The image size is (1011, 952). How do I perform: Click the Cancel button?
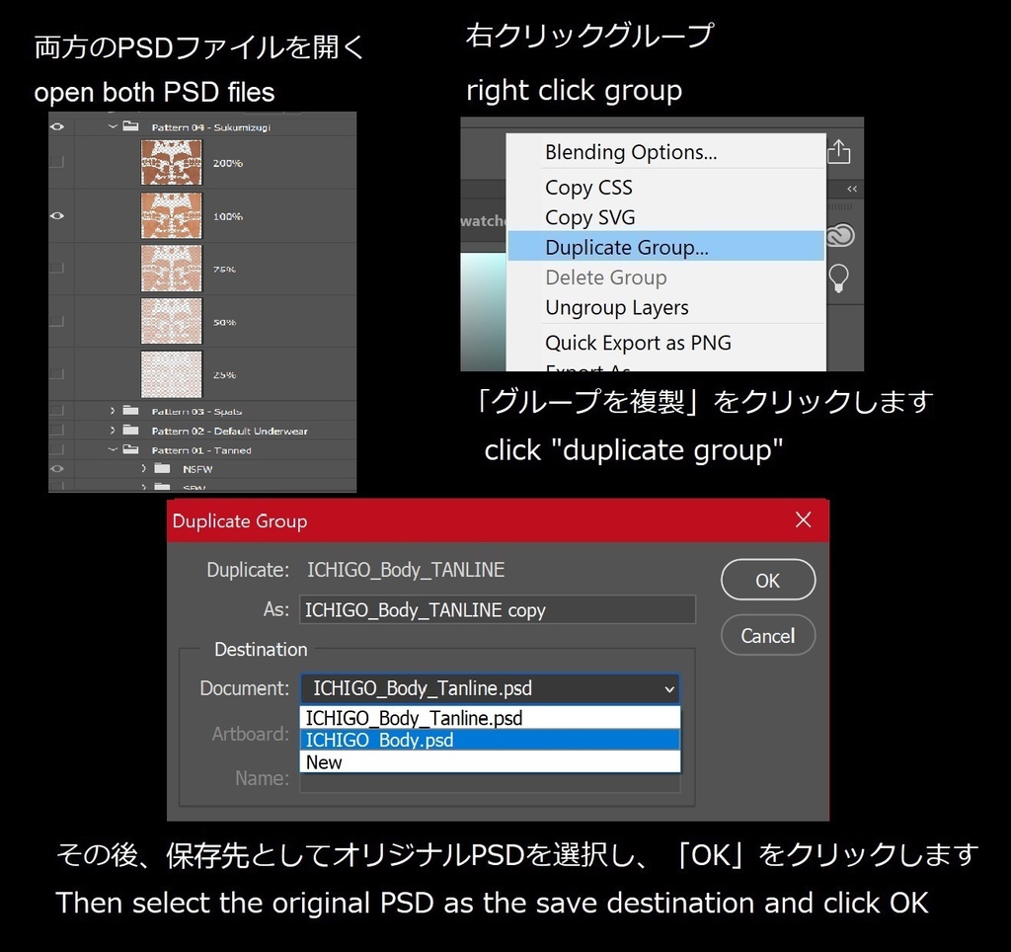point(768,635)
